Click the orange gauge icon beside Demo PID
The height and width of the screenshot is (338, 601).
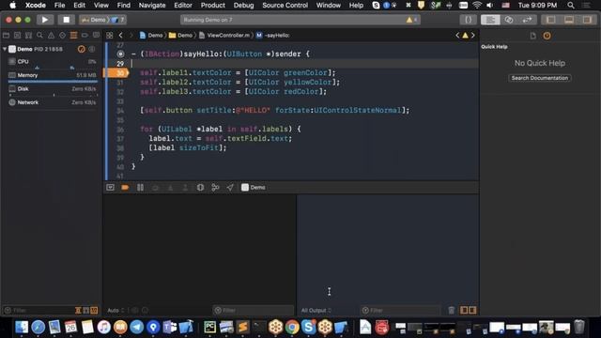pos(82,49)
